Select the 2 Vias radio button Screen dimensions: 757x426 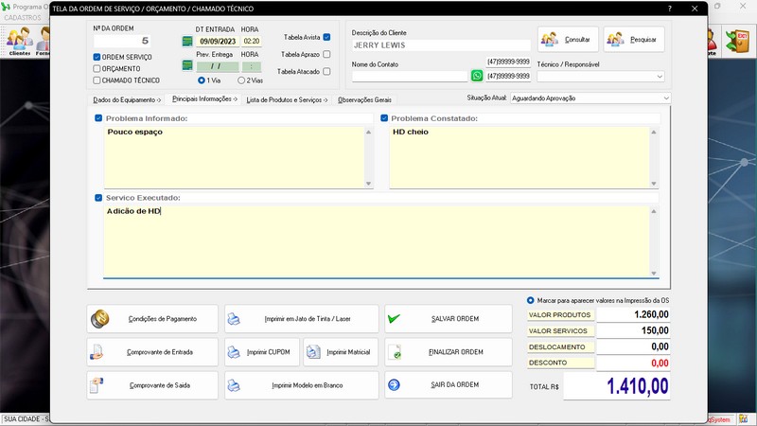[x=241, y=80]
